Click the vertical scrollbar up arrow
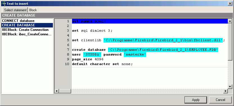 [230, 21]
